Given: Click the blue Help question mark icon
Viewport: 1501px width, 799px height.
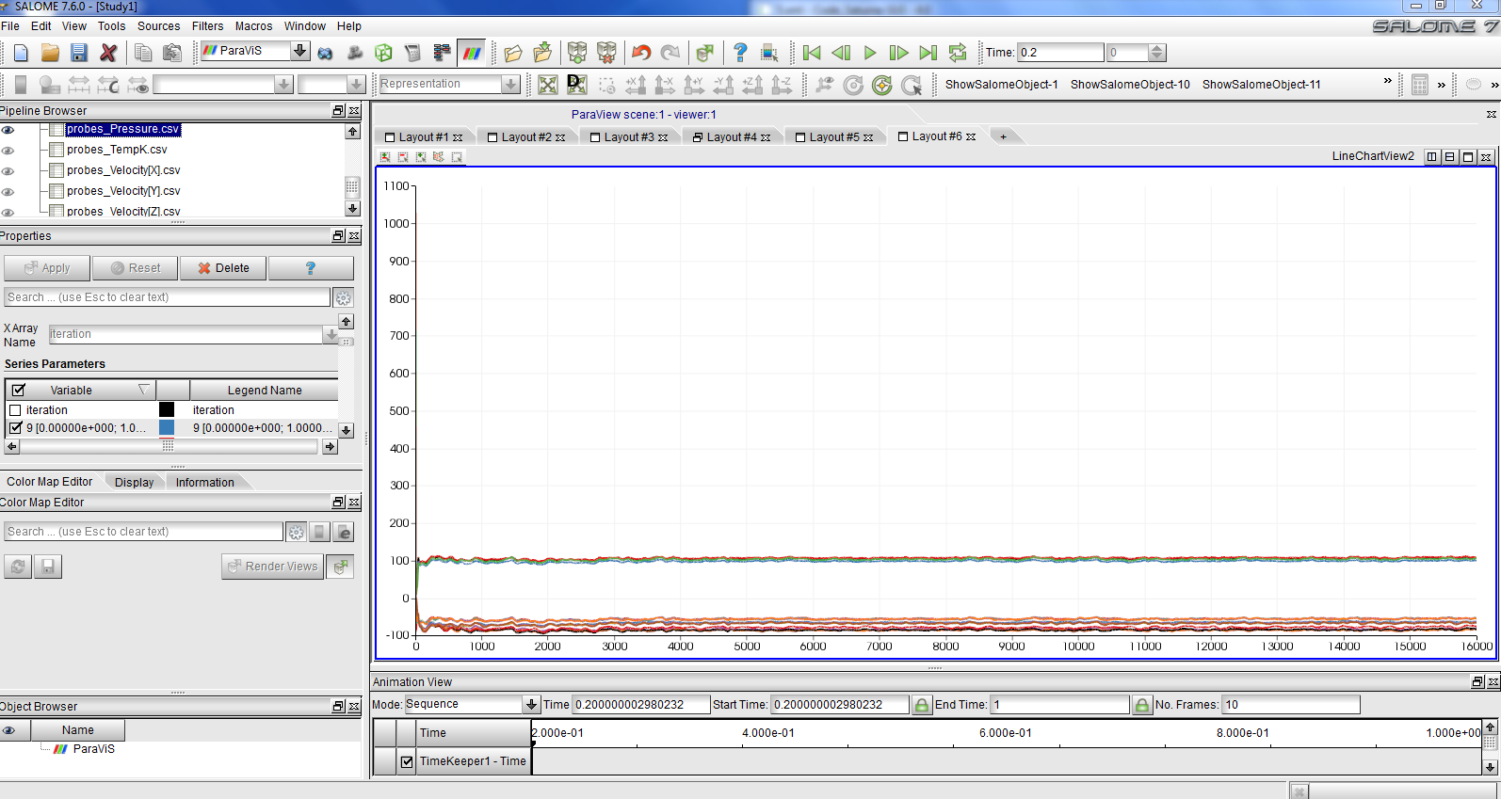Looking at the screenshot, I should pos(740,53).
